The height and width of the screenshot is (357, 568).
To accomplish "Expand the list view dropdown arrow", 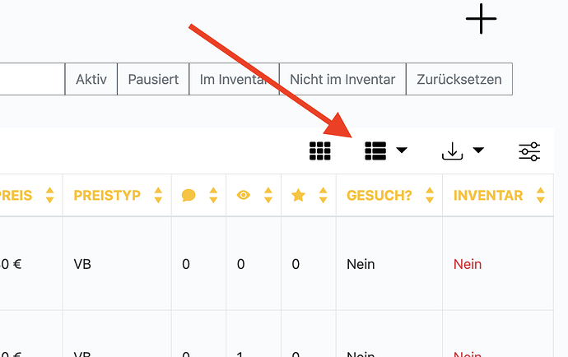I will [402, 151].
